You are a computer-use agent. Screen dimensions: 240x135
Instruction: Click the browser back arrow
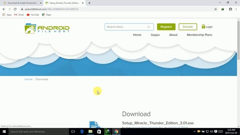pos(4,9)
